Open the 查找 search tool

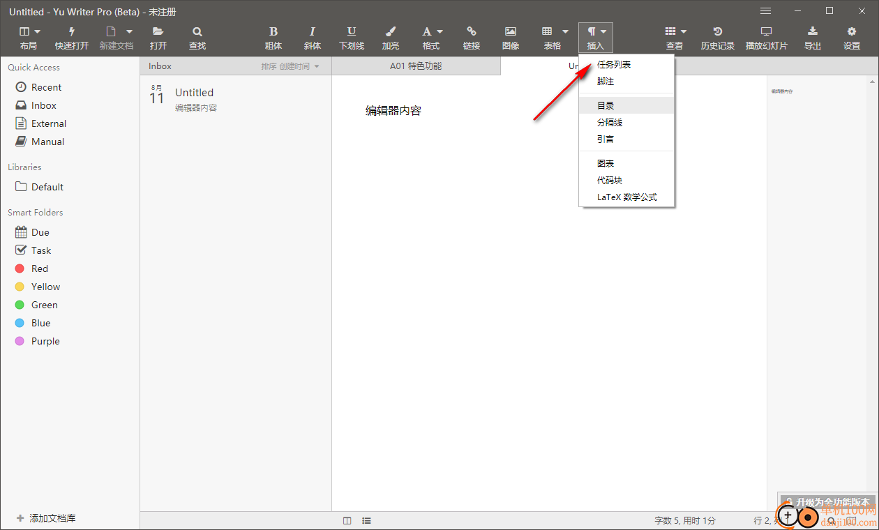[197, 38]
